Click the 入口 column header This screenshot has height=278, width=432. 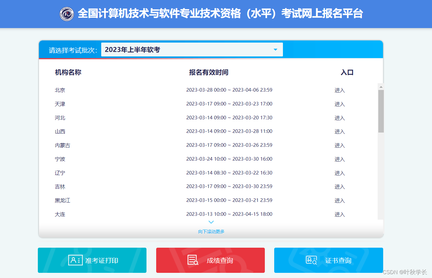point(347,72)
